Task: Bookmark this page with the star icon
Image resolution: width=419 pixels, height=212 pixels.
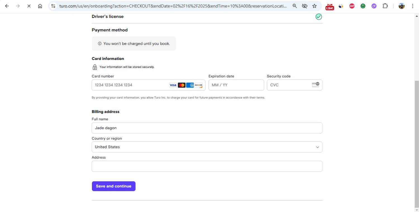Action: [x=315, y=6]
